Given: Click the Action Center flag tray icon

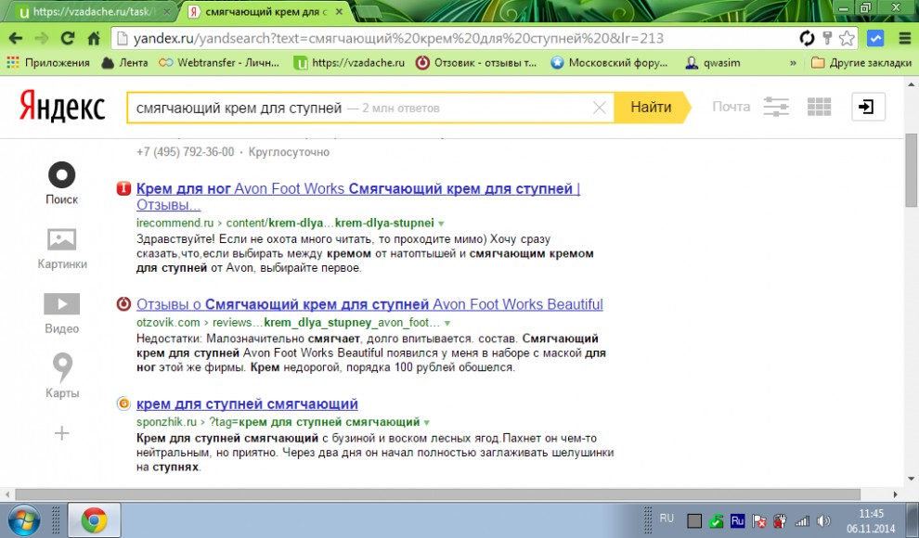Looking at the screenshot, I should (x=758, y=520).
